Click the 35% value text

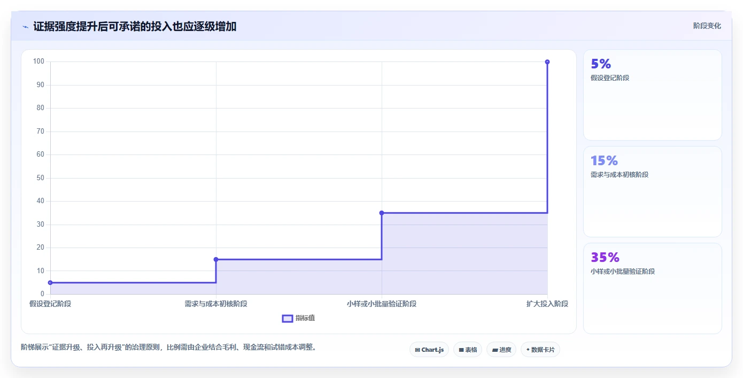[605, 257]
